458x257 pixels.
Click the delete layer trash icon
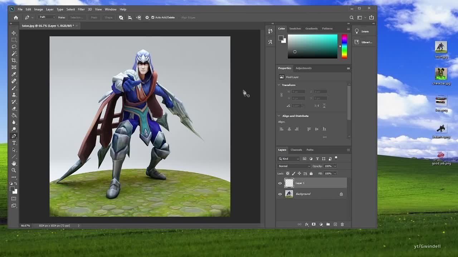click(x=342, y=224)
